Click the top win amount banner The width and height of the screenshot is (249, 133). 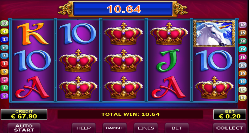tap(123, 9)
